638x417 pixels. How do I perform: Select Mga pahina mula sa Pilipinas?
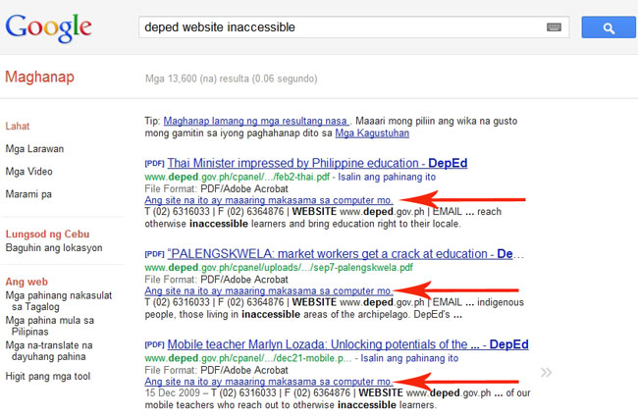coord(50,326)
